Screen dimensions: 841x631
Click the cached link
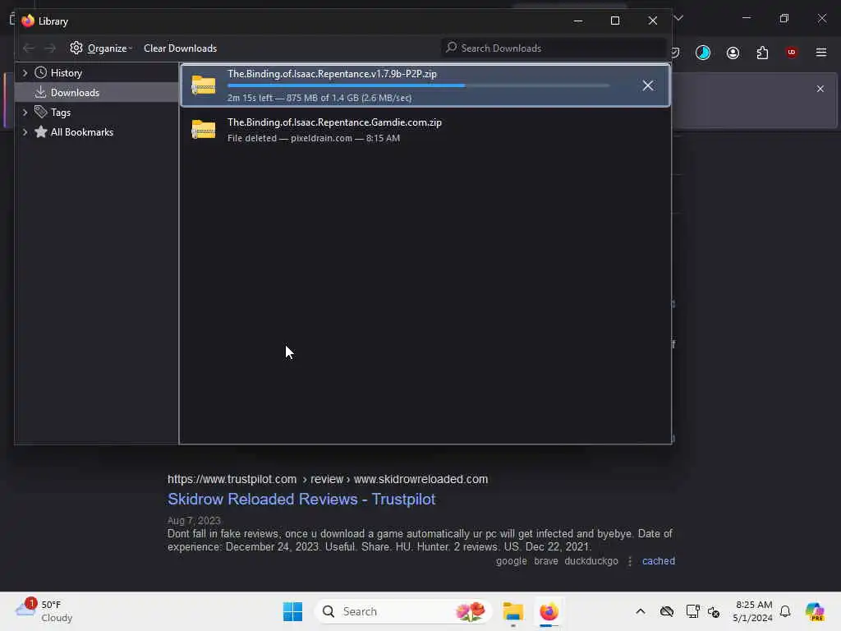coord(658,560)
